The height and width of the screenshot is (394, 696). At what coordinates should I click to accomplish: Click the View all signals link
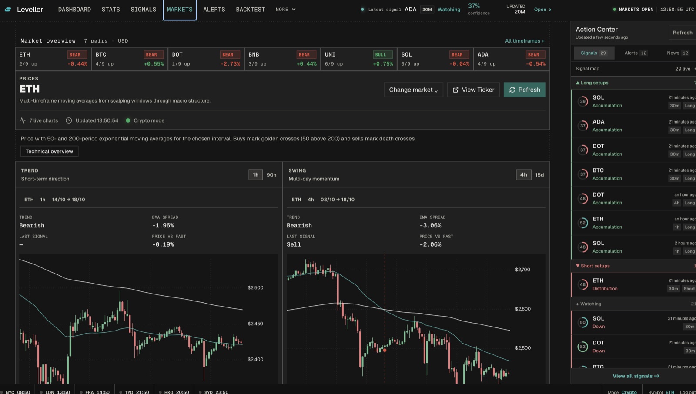(636, 376)
